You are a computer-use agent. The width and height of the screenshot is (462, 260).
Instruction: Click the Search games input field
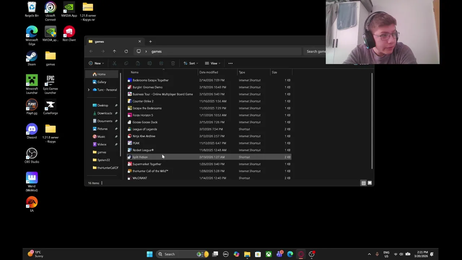[x=316, y=51]
